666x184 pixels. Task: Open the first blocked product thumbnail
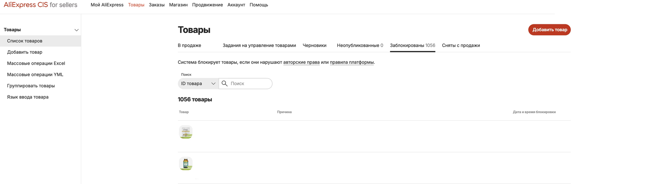(186, 132)
